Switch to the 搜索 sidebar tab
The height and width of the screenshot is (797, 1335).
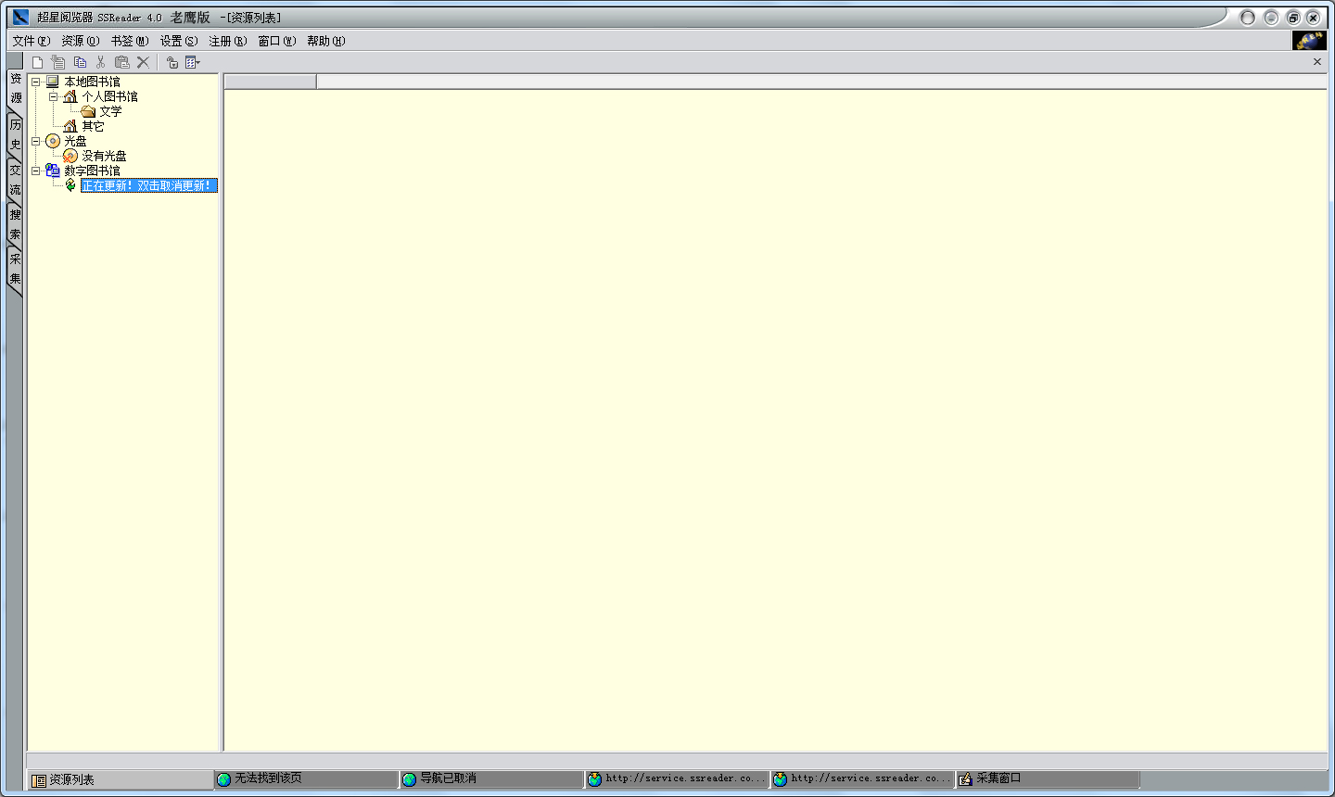[x=14, y=224]
